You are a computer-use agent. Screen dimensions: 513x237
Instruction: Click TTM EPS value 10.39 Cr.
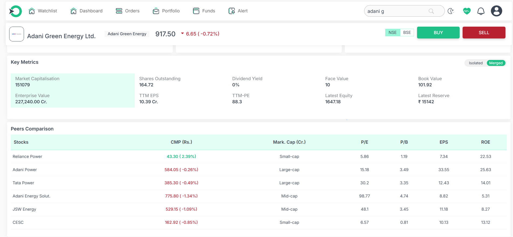149,102
